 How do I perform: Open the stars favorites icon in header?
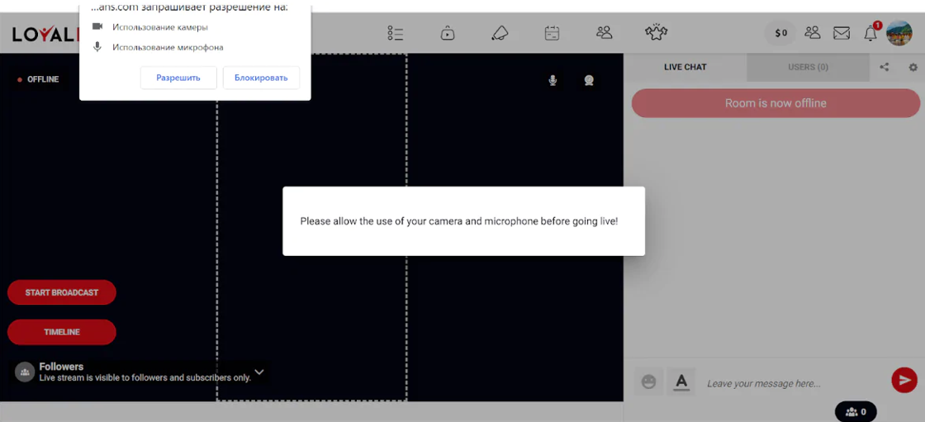[x=656, y=32]
